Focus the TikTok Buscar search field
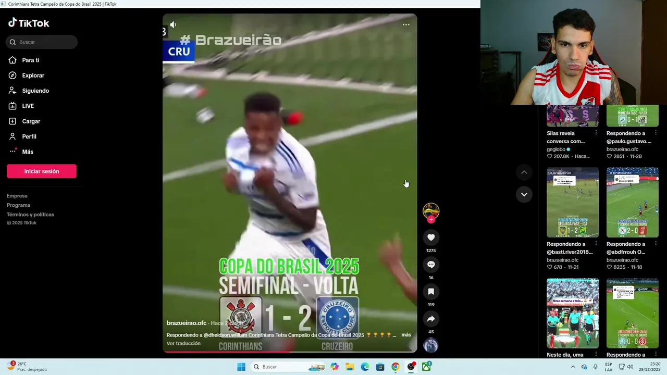This screenshot has width=667, height=375. [x=42, y=42]
